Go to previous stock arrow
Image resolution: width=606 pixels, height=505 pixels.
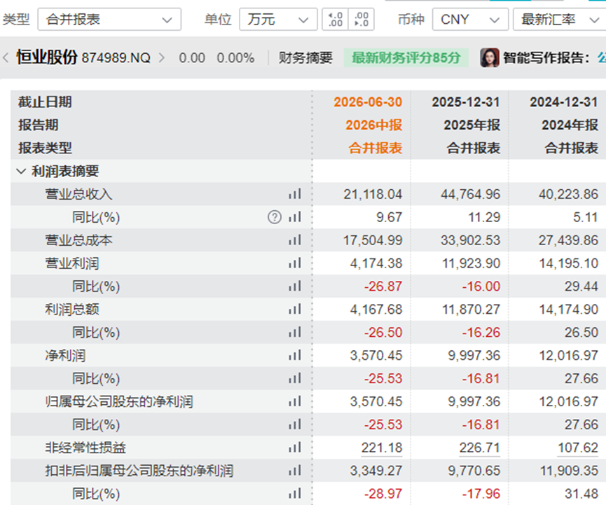[6, 58]
